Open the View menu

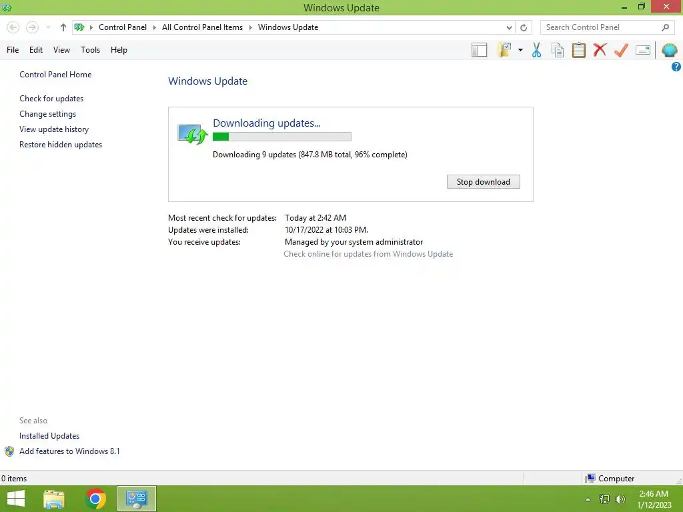click(x=61, y=50)
